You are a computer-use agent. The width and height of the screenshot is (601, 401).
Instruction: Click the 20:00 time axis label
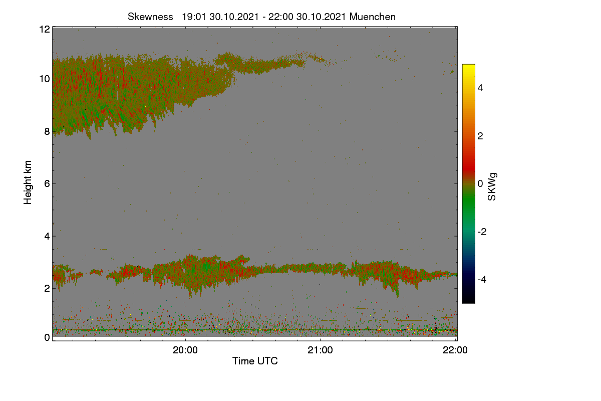point(185,351)
